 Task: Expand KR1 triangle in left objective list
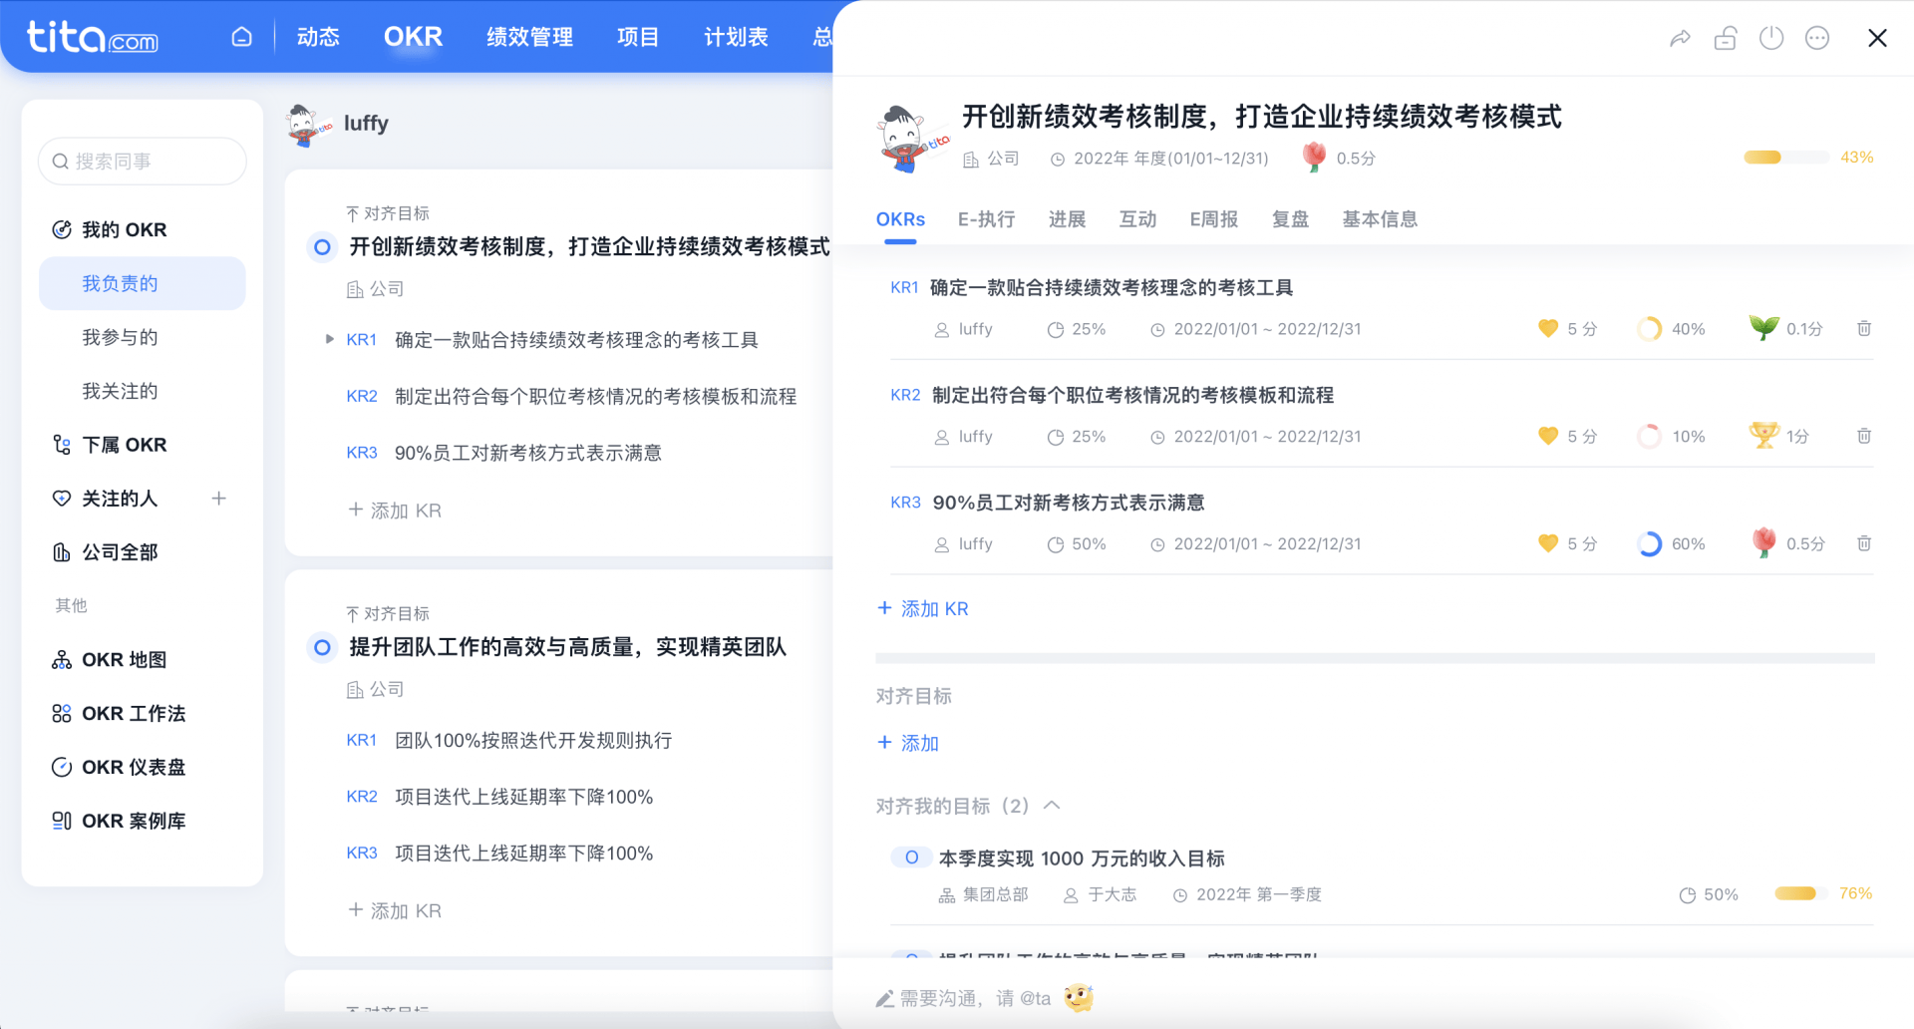point(330,339)
